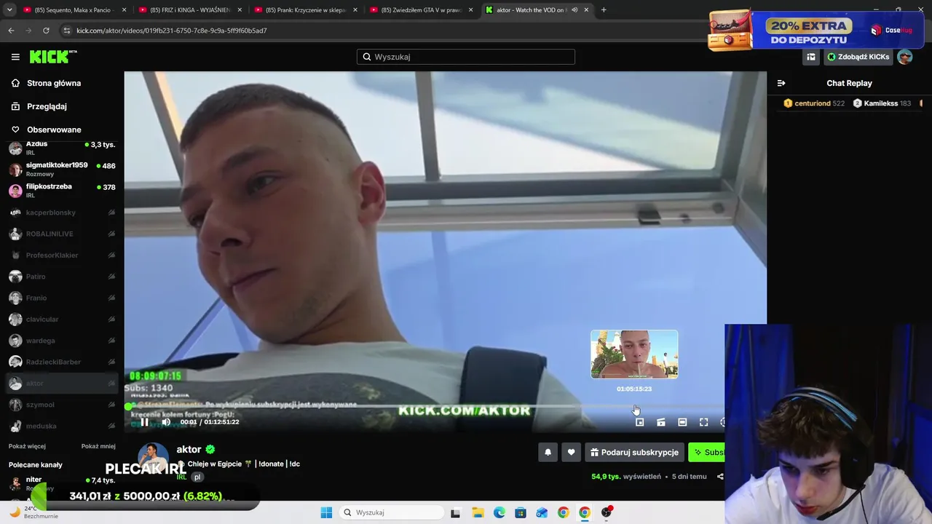Open picture-in-picture mini player
Screen dimensions: 932x524
click(639, 422)
